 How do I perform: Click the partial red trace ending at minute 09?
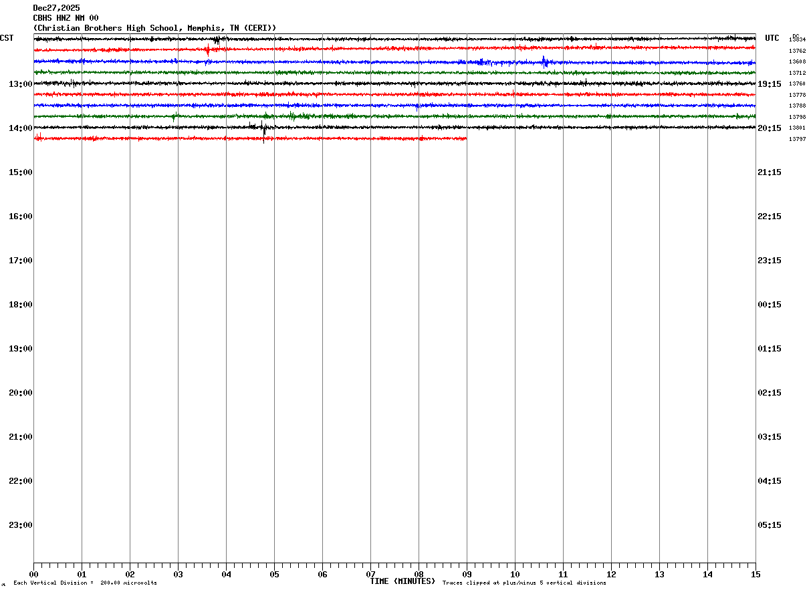(250, 138)
